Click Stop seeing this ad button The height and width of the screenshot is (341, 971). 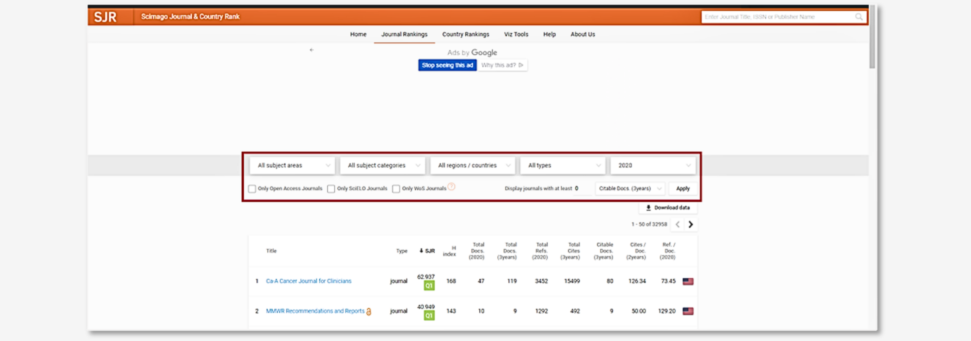pyautogui.click(x=447, y=65)
